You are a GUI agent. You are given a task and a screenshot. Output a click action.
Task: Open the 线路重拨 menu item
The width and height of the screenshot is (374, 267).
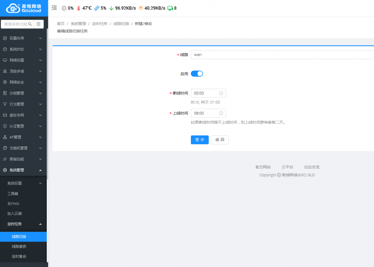coord(19,247)
